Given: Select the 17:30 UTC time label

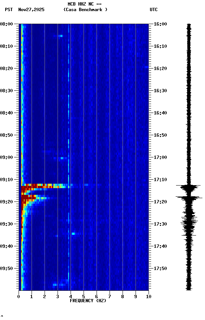Looking at the screenshot, I should (x=160, y=224).
